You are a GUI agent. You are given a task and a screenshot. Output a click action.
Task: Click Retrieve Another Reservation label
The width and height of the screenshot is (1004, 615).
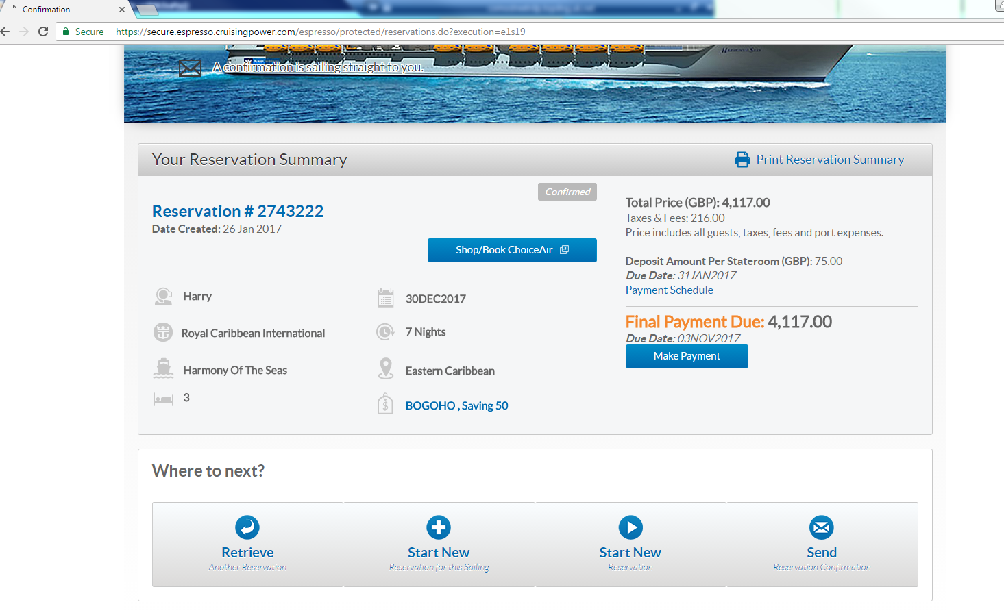(247, 558)
